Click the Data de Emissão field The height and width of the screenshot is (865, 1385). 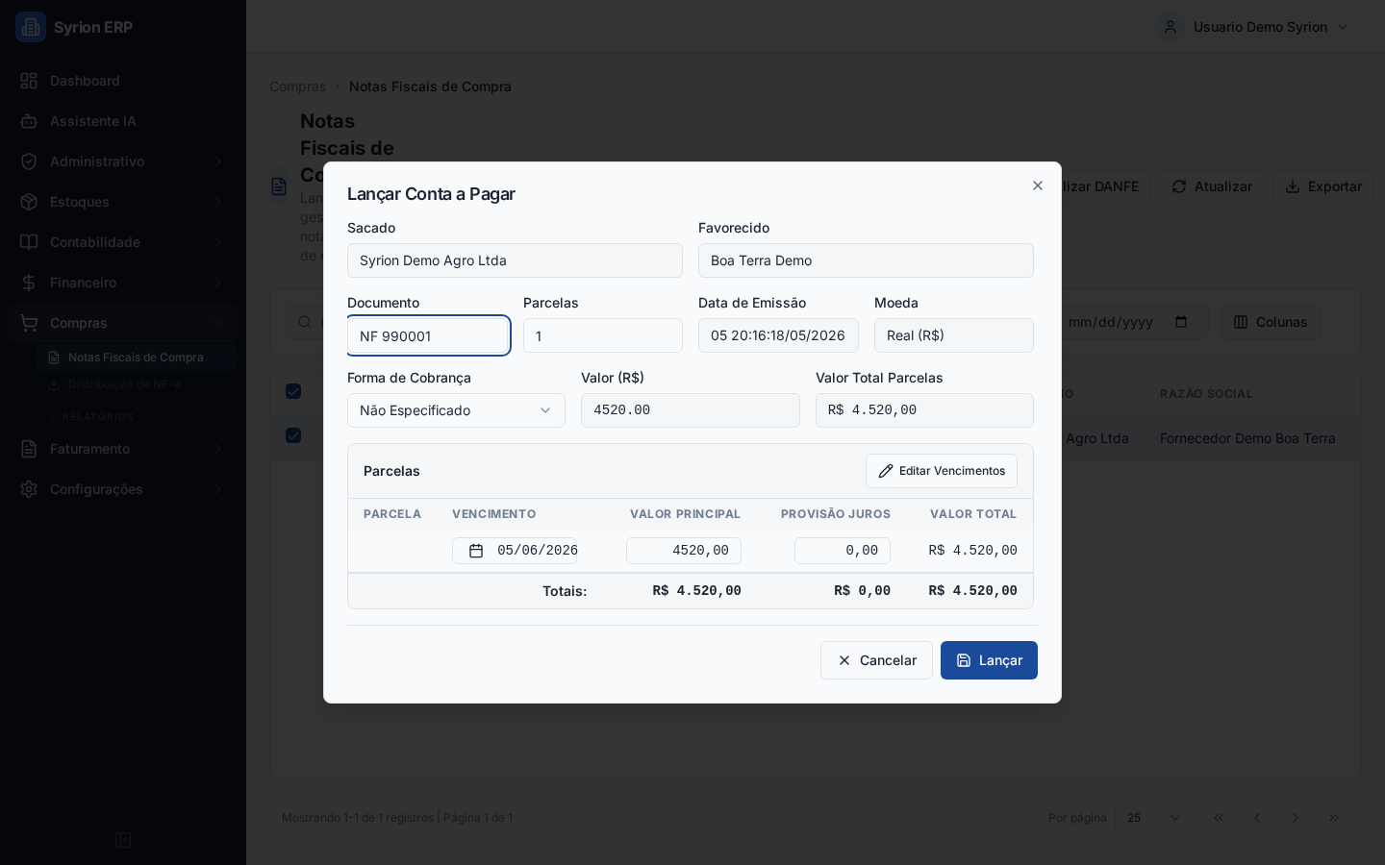(778, 335)
